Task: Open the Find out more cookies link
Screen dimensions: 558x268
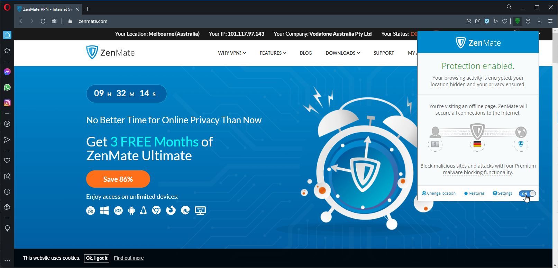Action: click(x=129, y=258)
